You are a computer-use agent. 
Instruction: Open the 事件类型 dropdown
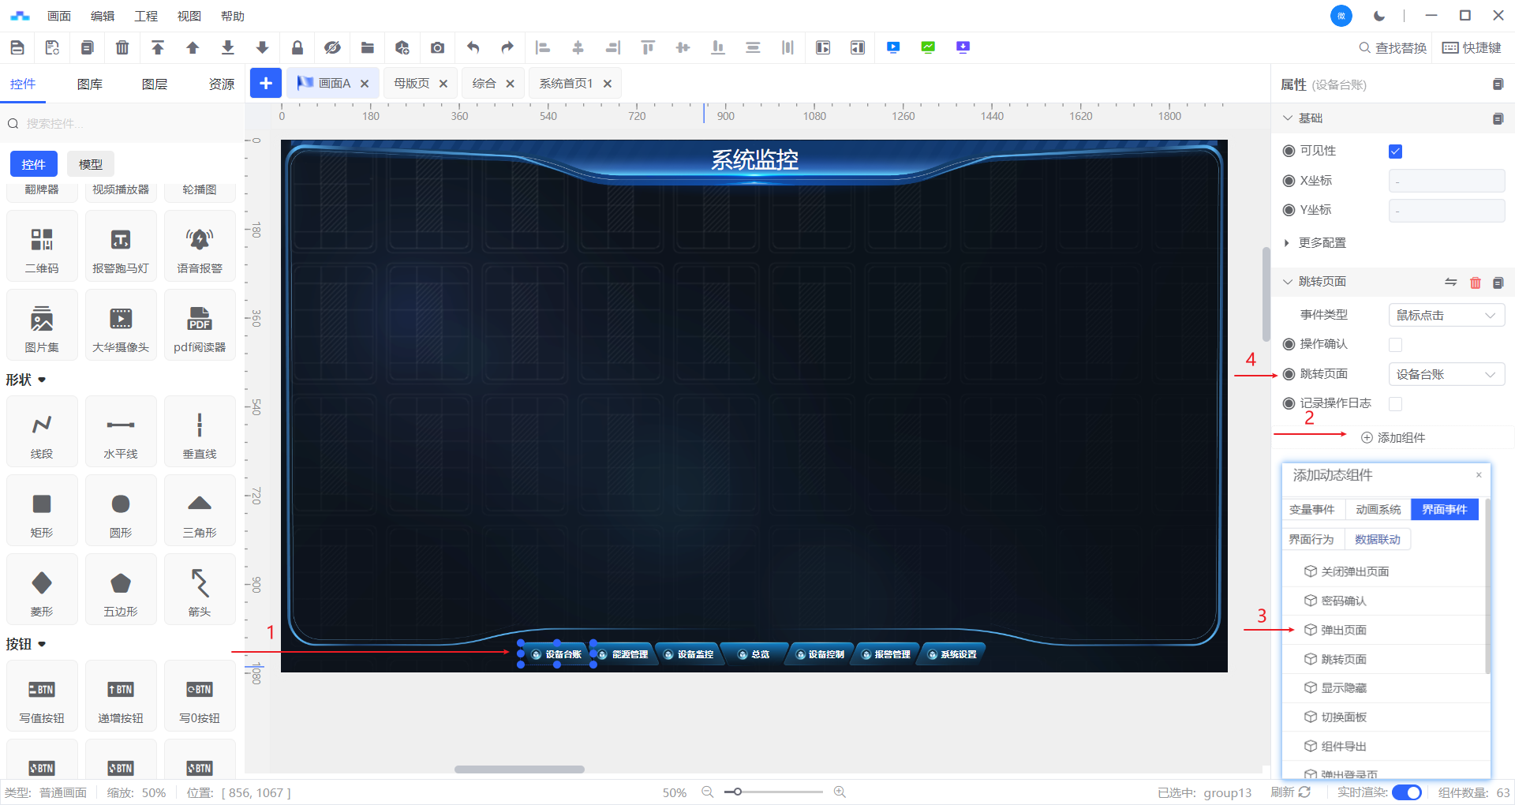(x=1446, y=316)
